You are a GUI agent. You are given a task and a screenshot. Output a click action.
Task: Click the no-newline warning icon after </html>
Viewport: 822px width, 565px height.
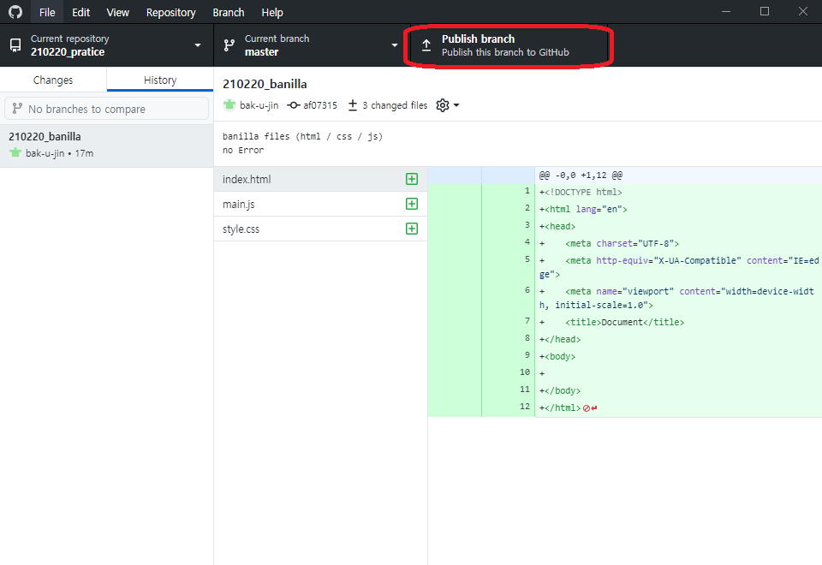(x=590, y=407)
